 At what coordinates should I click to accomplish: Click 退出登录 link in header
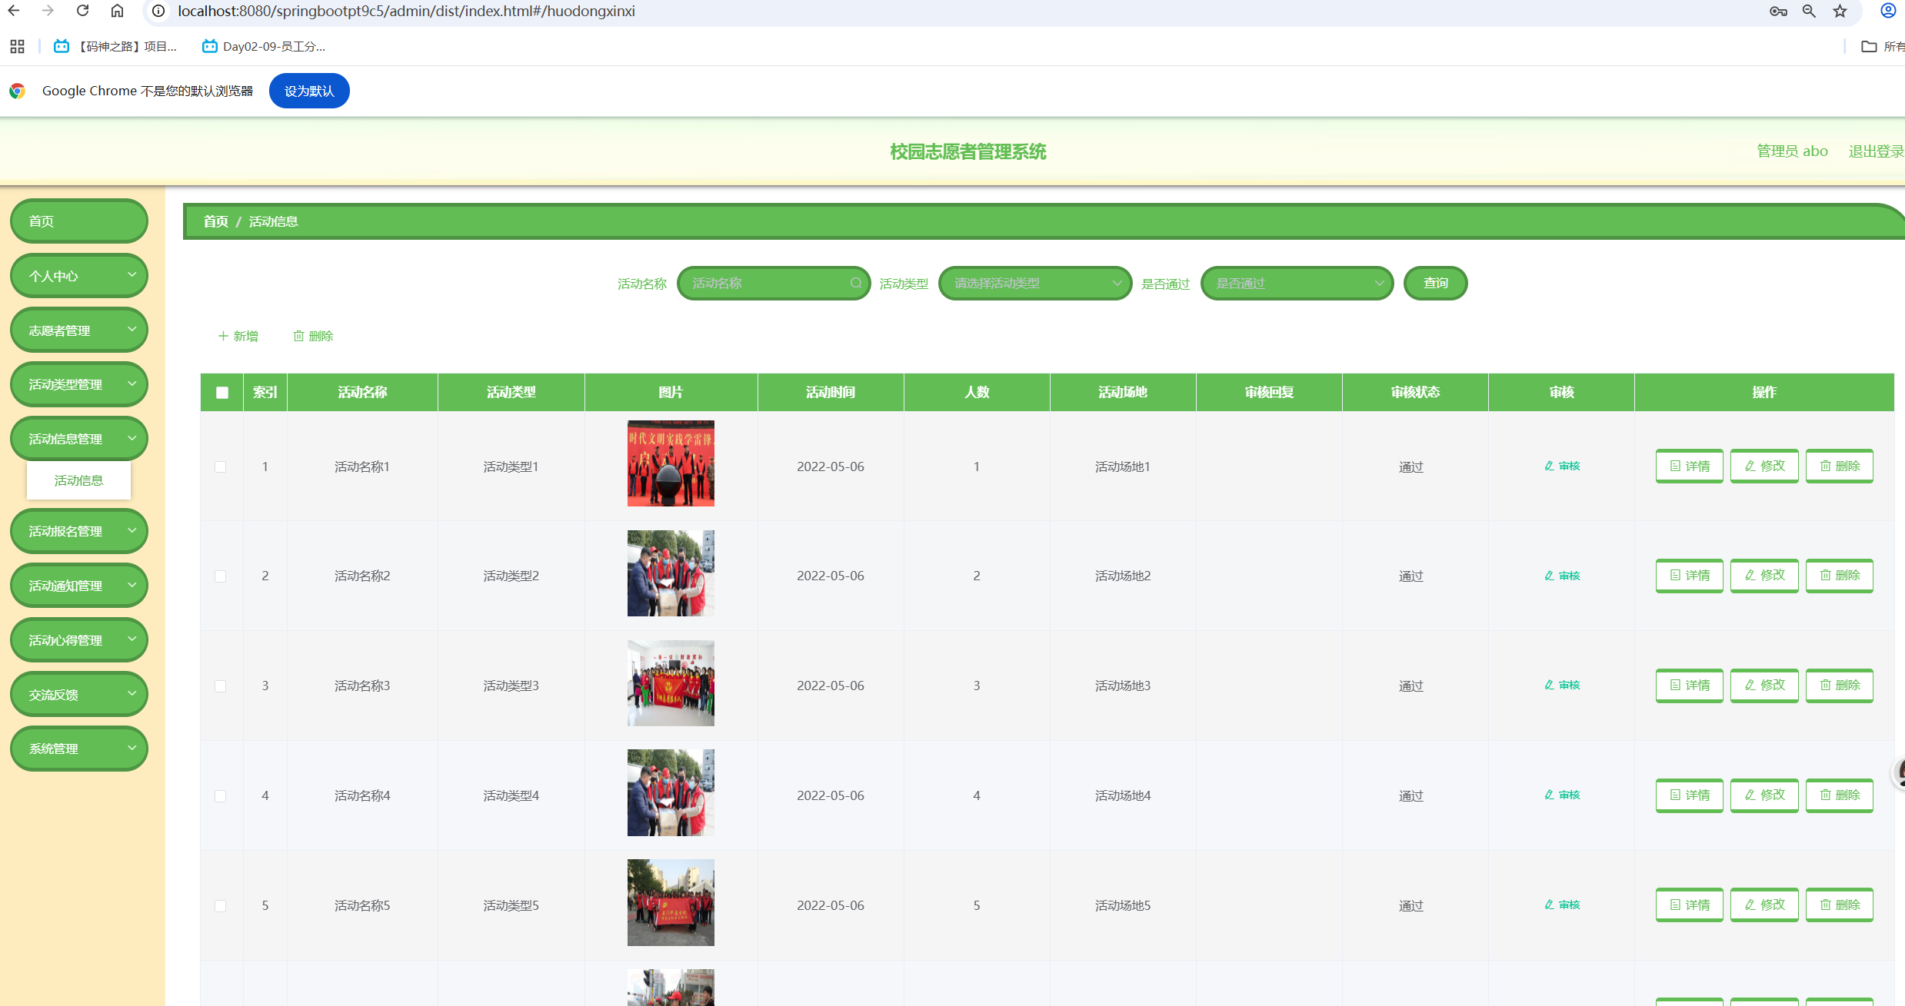pos(1875,151)
